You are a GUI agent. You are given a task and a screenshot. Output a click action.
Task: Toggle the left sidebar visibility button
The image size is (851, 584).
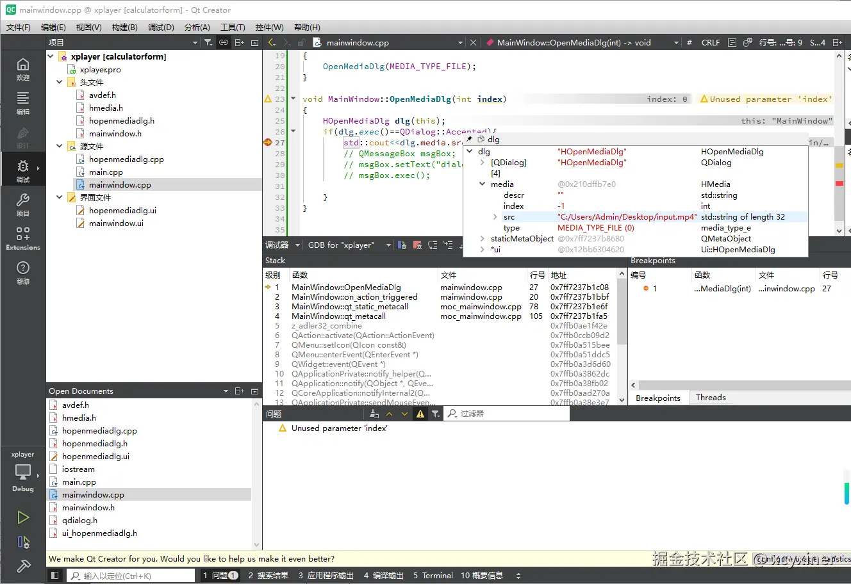pyautogui.click(x=55, y=576)
